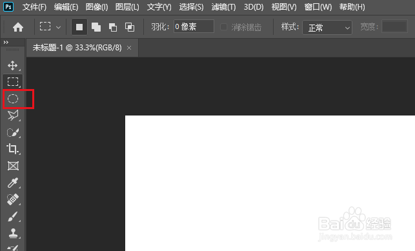The image size is (415, 251).
Task: Open the 3D(D) menu
Action: [254, 7]
